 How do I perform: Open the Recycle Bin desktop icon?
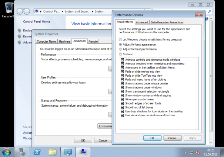[x=9, y=10]
